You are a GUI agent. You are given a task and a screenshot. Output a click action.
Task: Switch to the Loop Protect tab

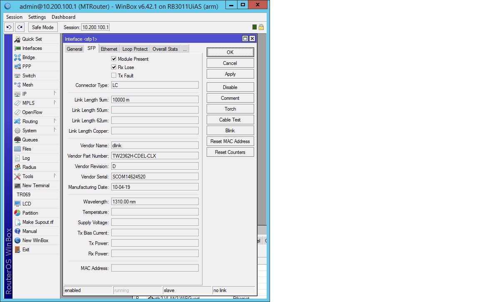(x=135, y=49)
